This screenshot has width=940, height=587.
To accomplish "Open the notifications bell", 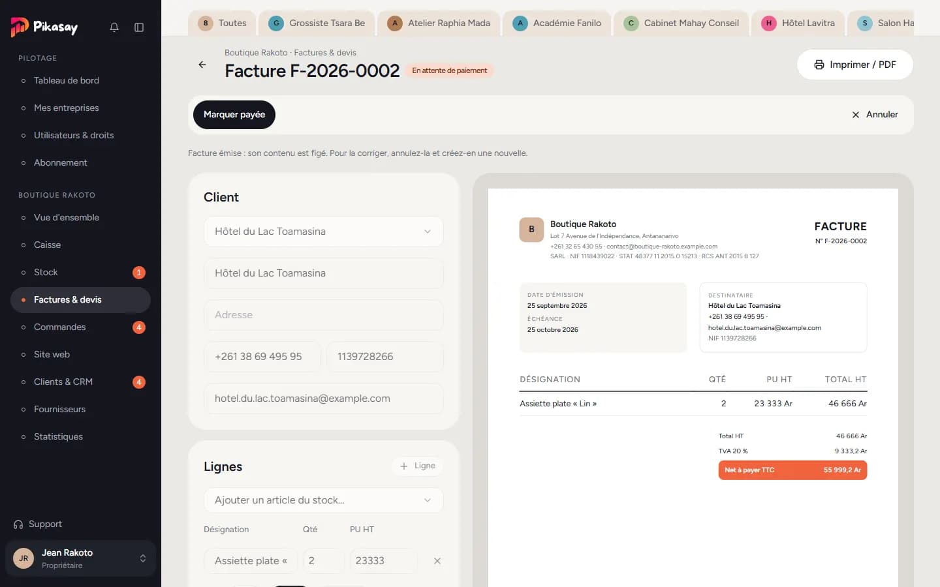I will (x=114, y=27).
